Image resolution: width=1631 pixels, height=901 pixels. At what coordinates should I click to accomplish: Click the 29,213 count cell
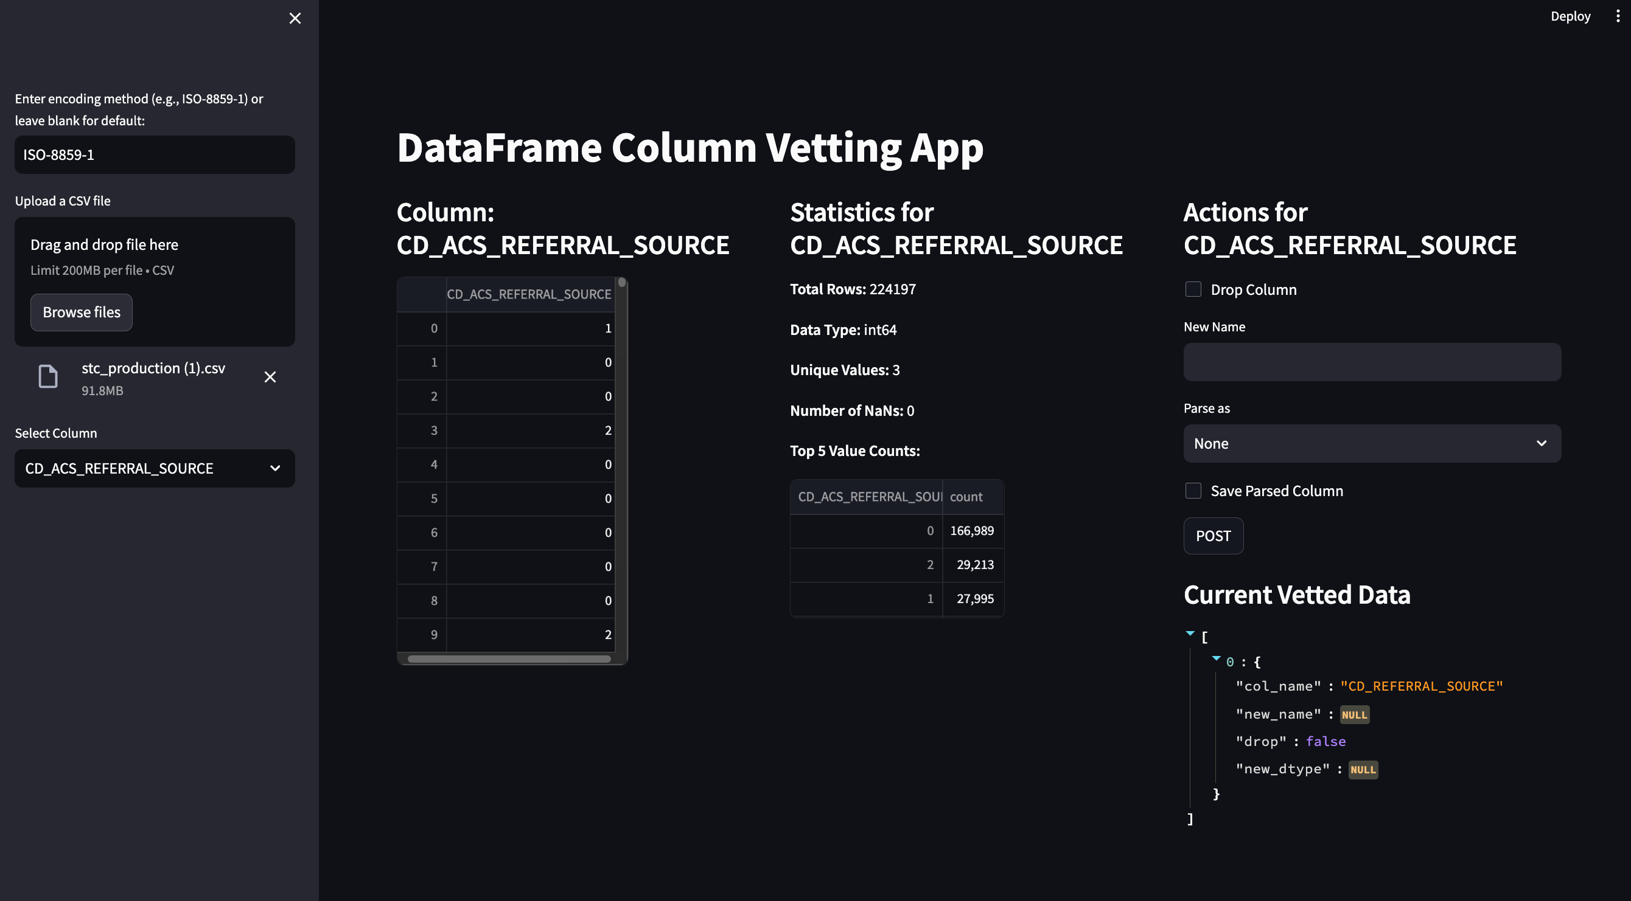(x=973, y=565)
